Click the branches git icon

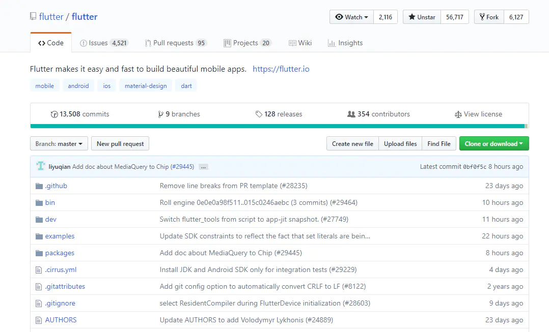click(161, 114)
